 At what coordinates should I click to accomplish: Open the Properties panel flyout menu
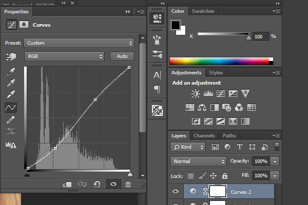[141, 12]
